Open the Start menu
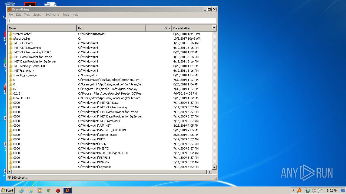 click(x=8, y=190)
